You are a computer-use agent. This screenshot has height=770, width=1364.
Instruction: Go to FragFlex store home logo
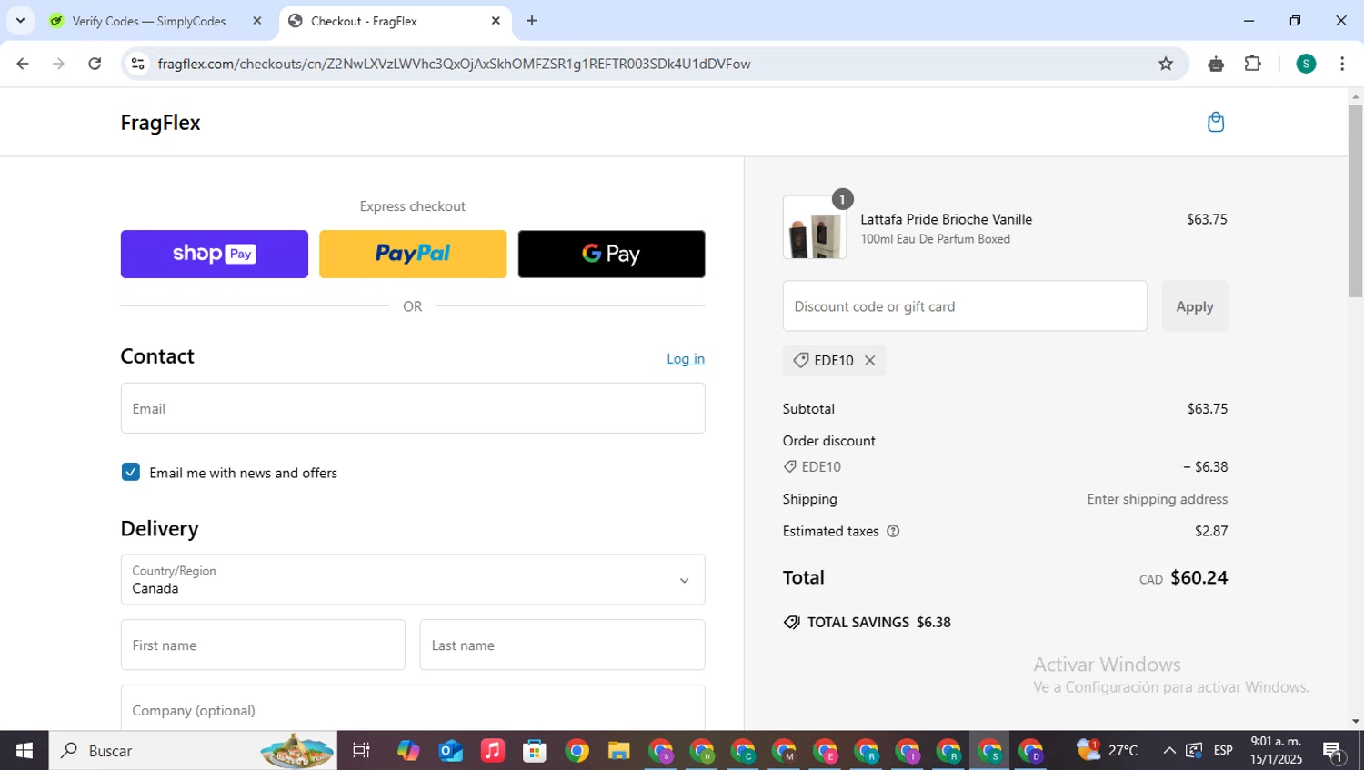pyautogui.click(x=160, y=123)
